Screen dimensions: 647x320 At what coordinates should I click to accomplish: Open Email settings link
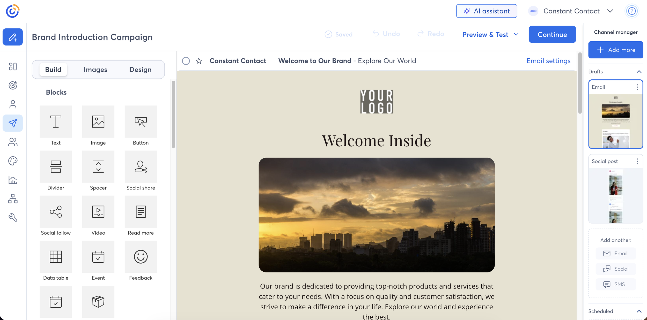click(x=548, y=61)
